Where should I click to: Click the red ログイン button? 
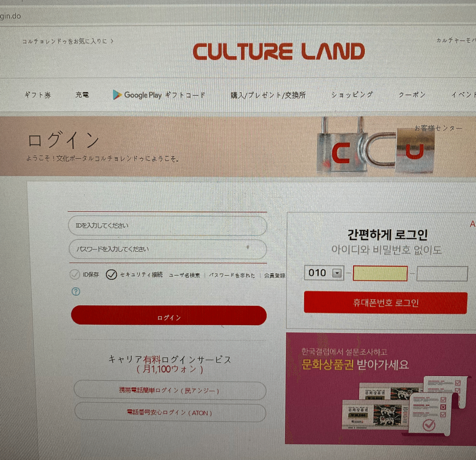point(169,316)
